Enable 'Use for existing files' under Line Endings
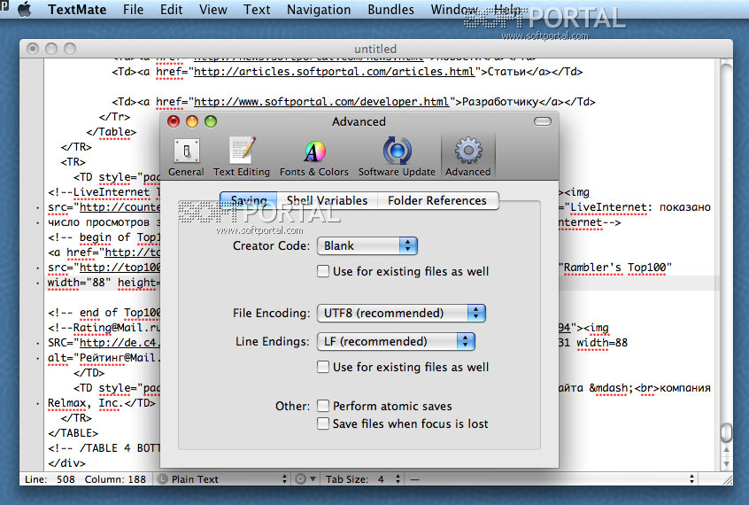This screenshot has height=505, width=749. point(323,367)
